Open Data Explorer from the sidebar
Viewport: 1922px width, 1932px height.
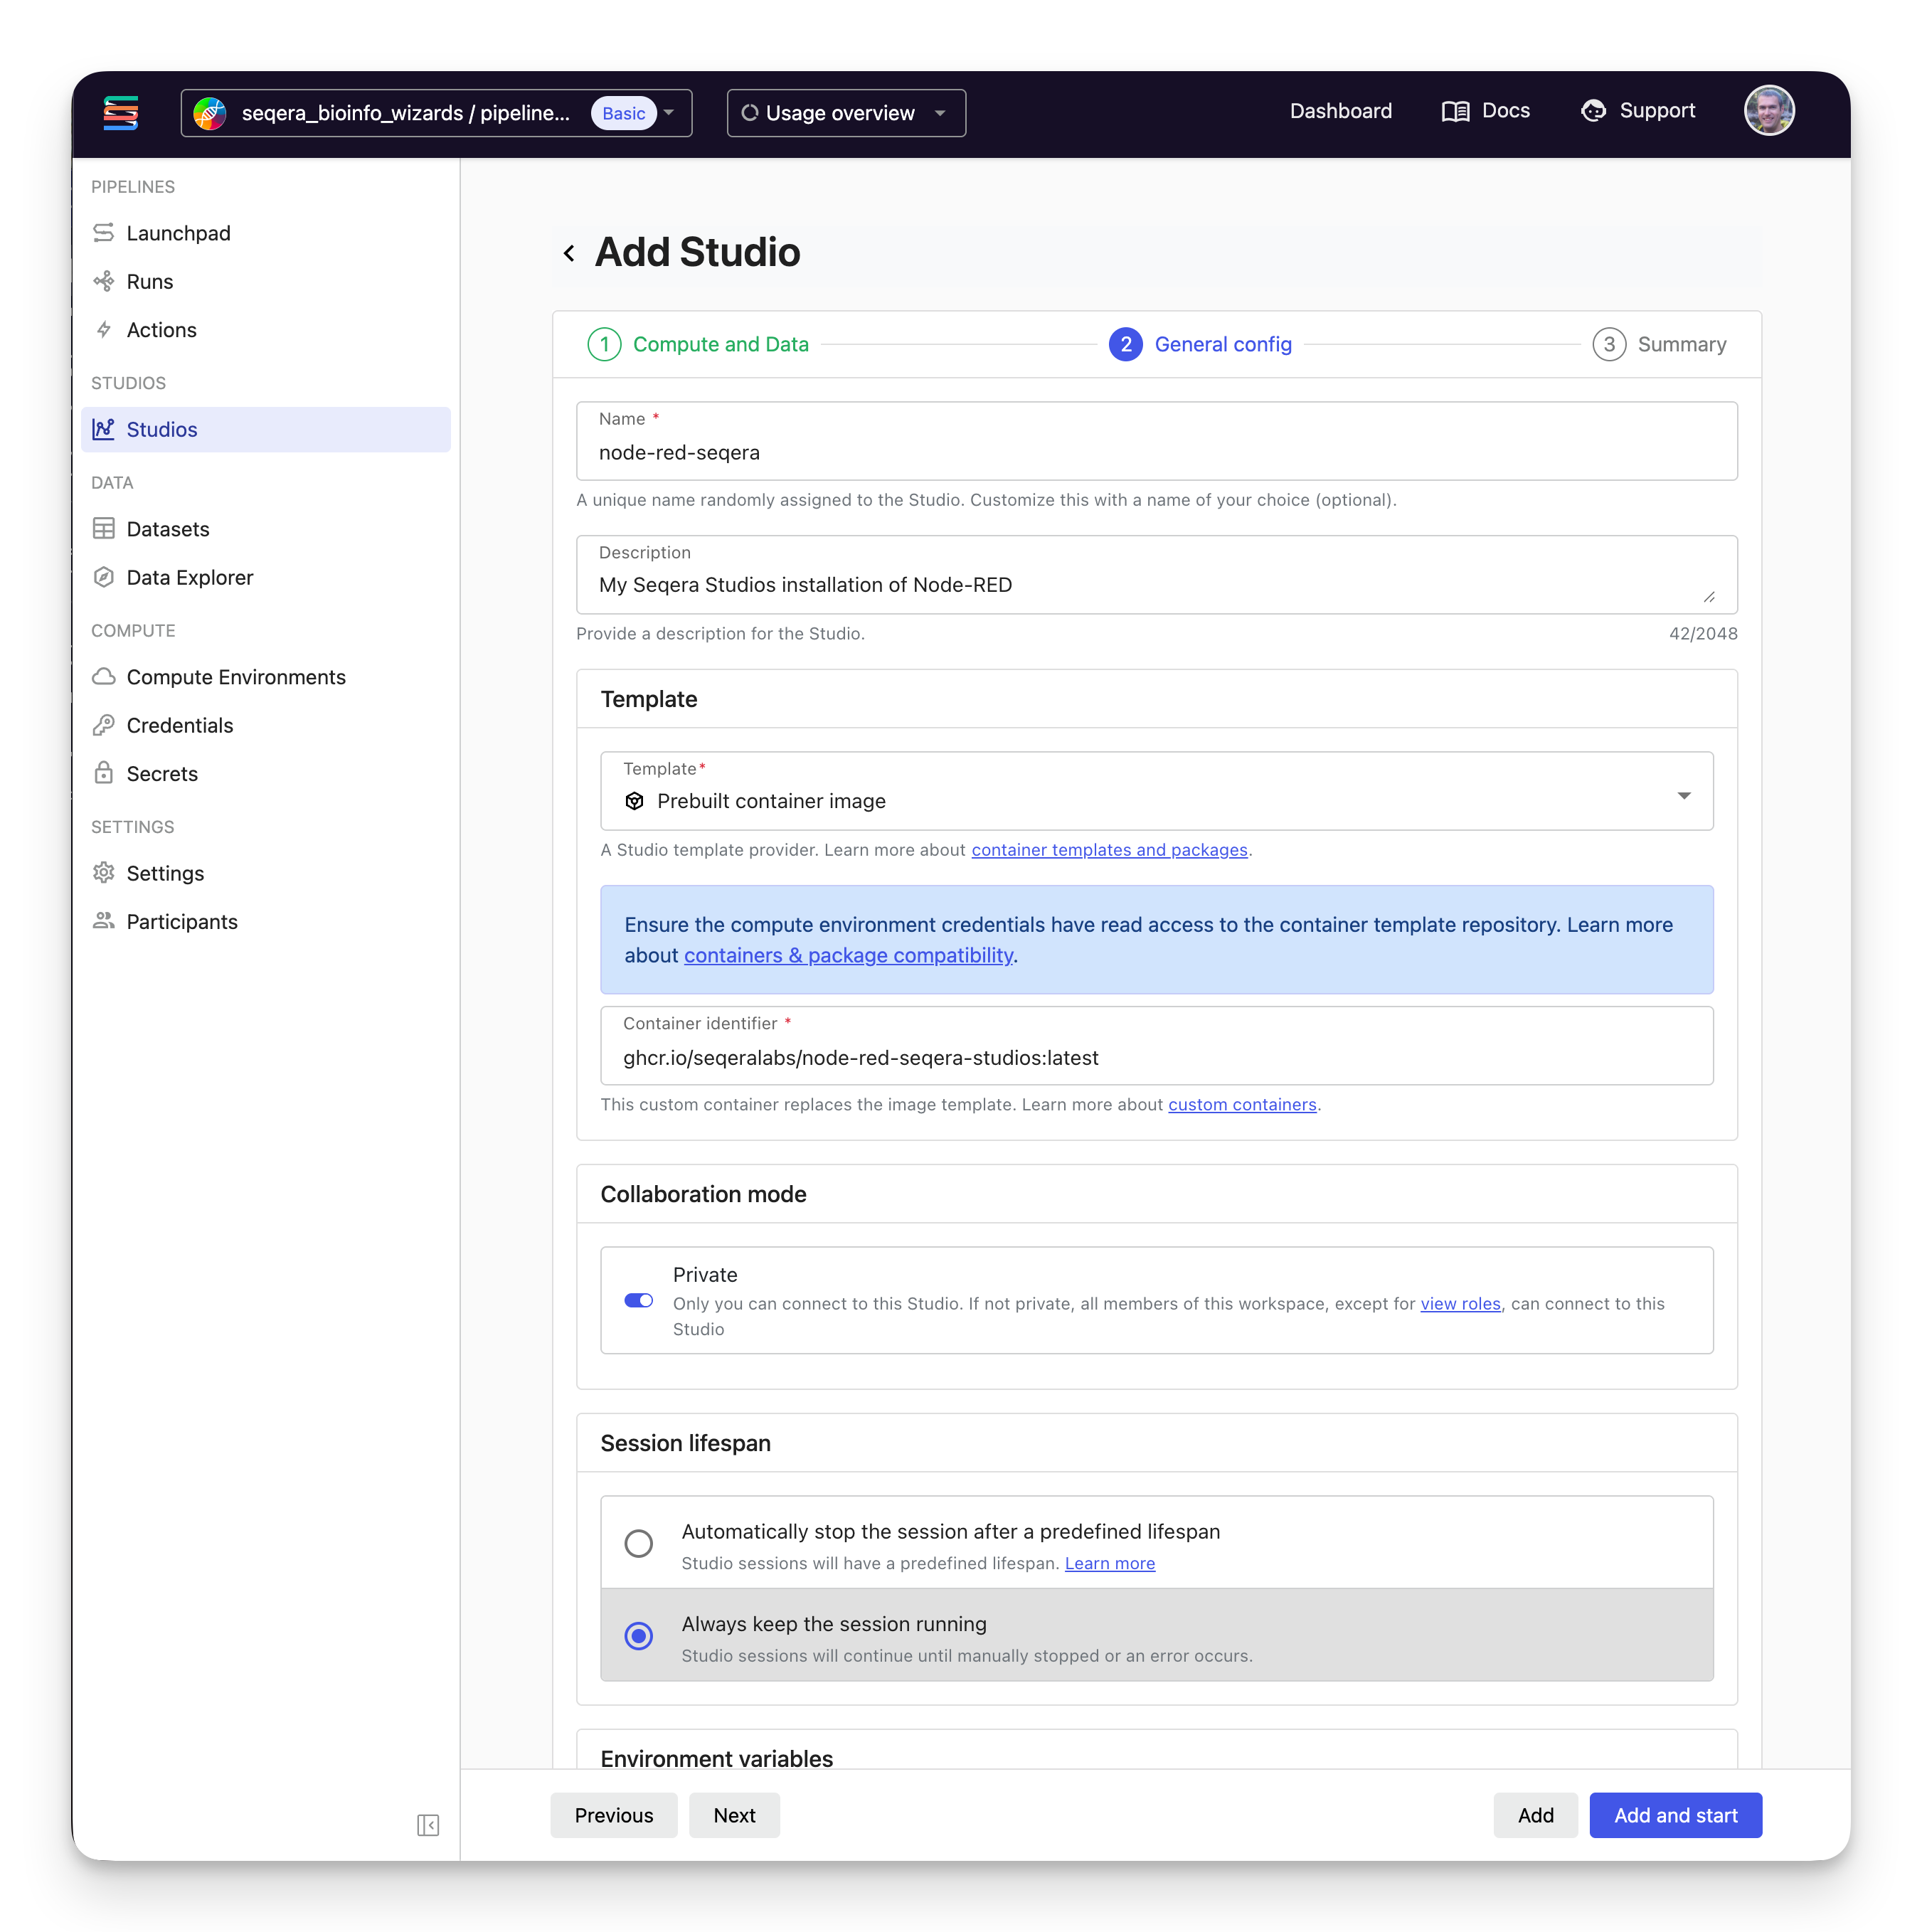pos(189,577)
